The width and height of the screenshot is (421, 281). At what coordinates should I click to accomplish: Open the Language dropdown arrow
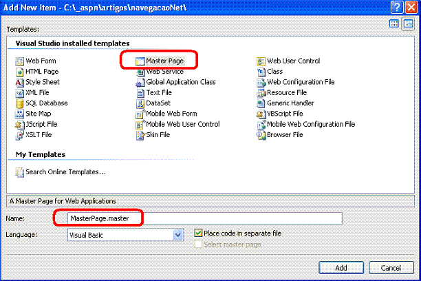pyautogui.click(x=177, y=235)
